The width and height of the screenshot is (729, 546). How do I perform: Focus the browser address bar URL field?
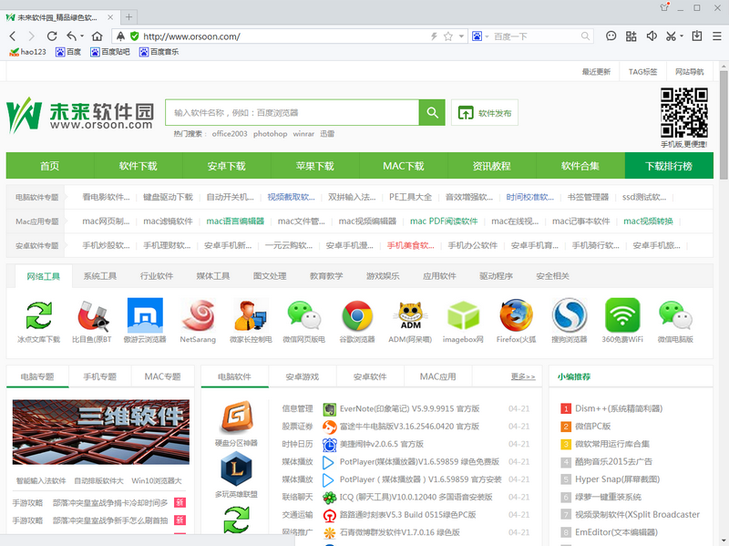click(x=283, y=36)
